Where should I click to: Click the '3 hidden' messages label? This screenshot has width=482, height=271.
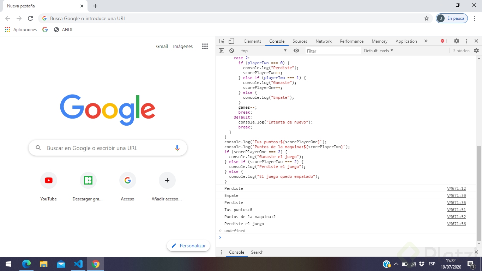(461, 51)
